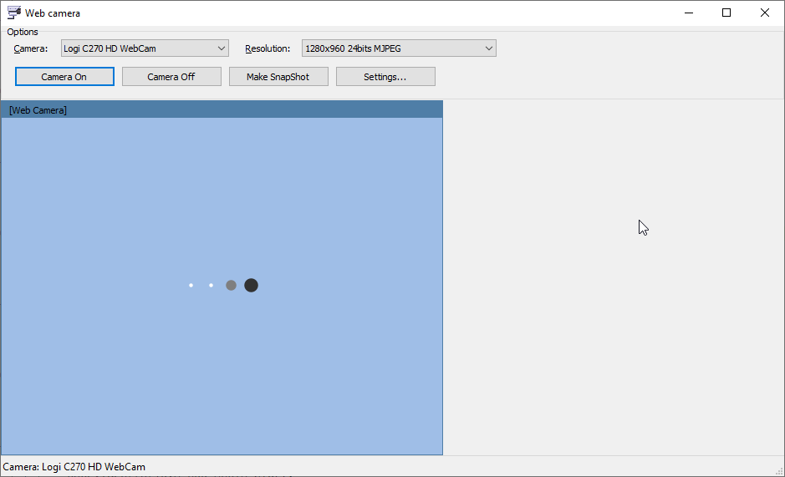The image size is (785, 477).
Task: Select the [Web Camera] preview header
Action: (x=222, y=109)
